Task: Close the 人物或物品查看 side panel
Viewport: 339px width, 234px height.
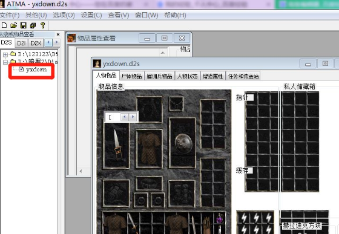Action: (x=58, y=34)
